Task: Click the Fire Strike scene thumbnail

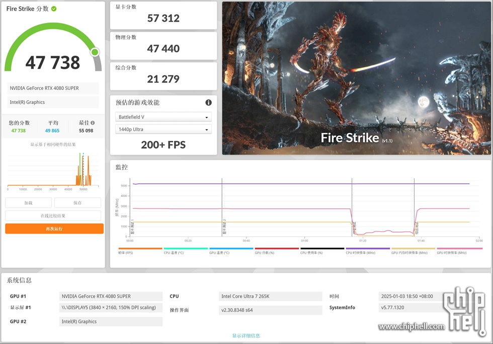Action: tap(356, 78)
